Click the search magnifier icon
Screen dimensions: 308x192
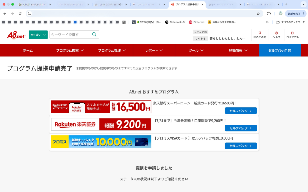tap(94, 34)
